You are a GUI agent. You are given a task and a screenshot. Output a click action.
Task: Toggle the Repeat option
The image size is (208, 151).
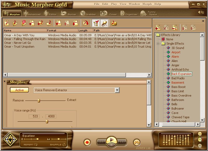[x=30, y=145]
